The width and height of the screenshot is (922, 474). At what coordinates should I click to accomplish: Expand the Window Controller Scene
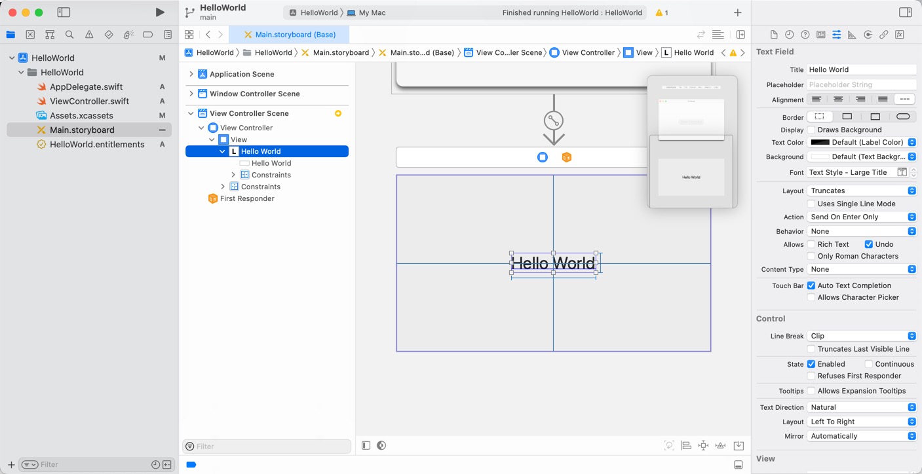pos(191,94)
